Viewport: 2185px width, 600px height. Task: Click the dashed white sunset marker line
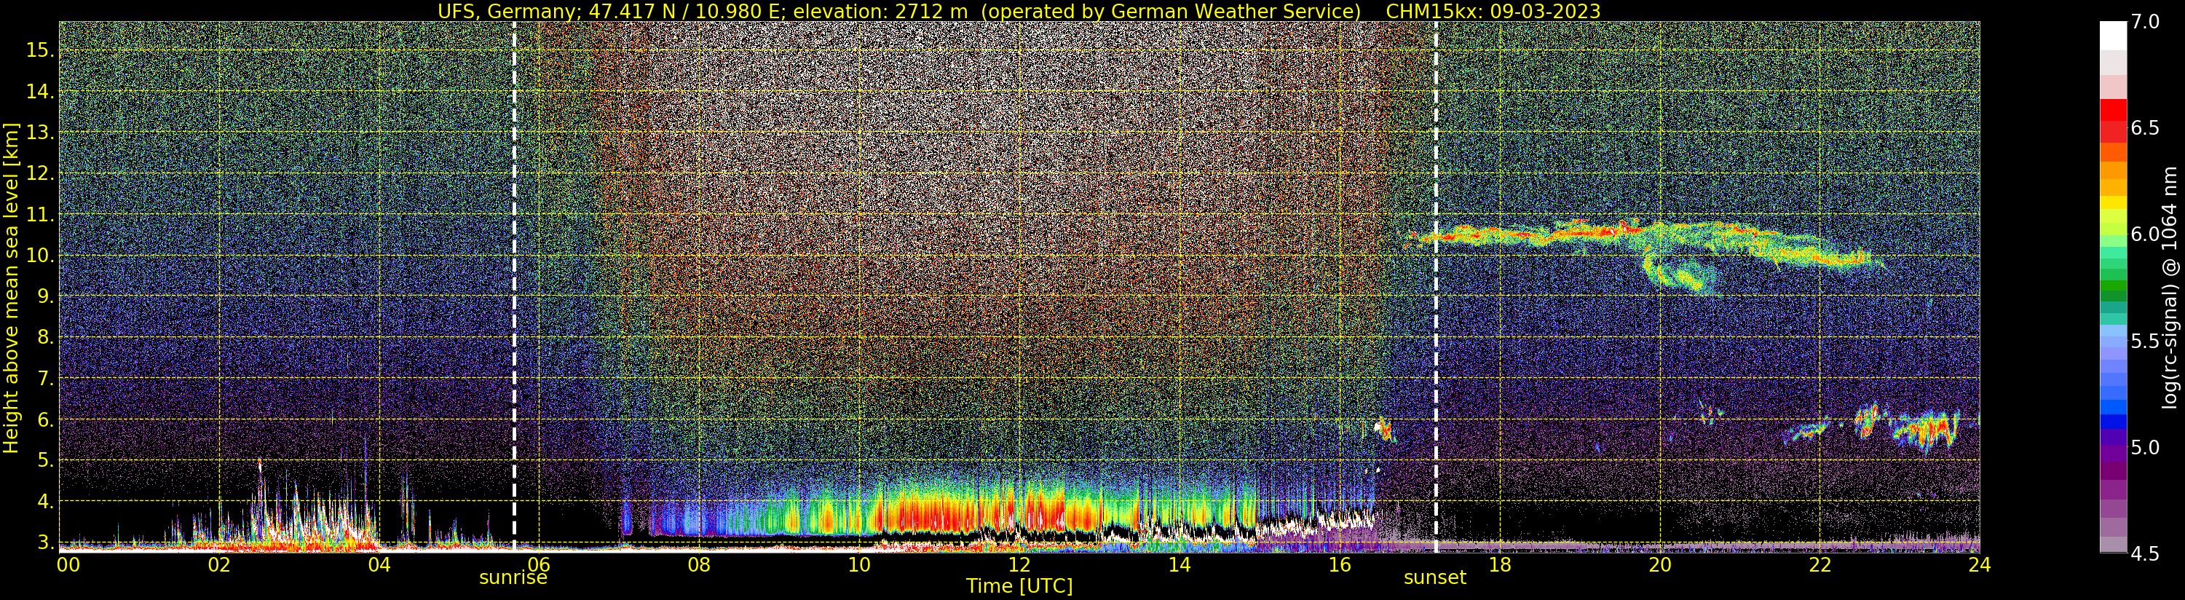coord(1436,286)
